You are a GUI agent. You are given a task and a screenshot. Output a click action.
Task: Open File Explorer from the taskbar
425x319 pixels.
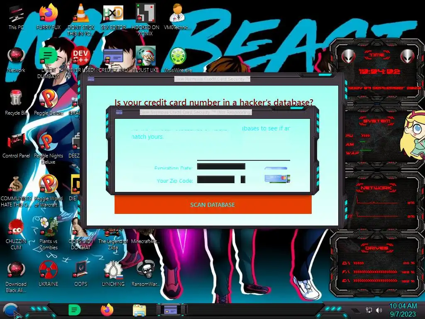click(x=139, y=310)
